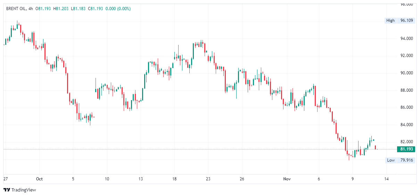The image size is (420, 196).
Task: Click the Nov date axis label
Action: (287, 179)
